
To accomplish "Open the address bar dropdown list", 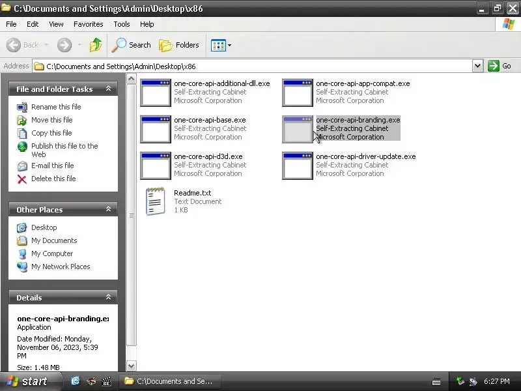I will click(477, 66).
